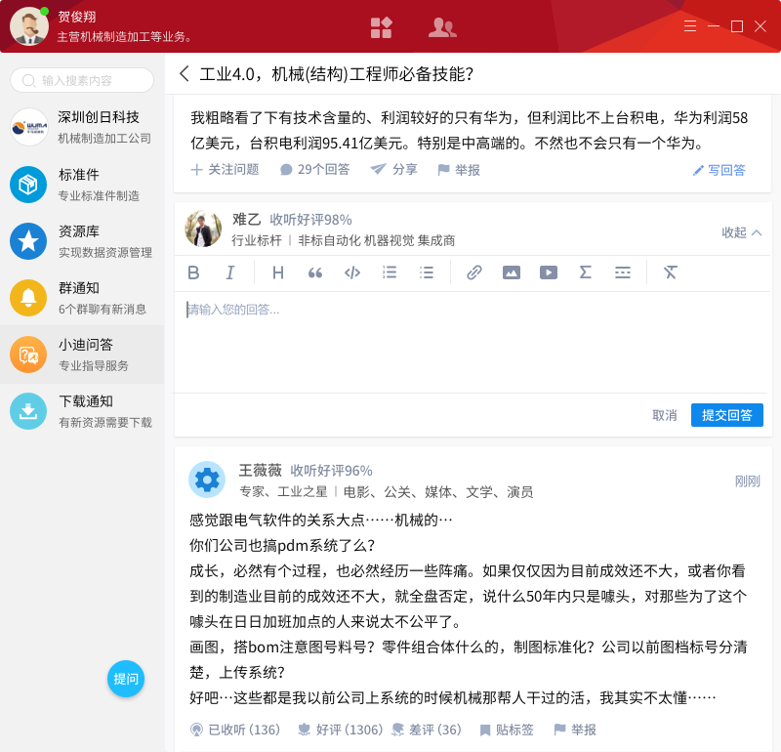This screenshot has height=752, width=781.
Task: Open 王薇薇 user name link
Action: pyautogui.click(x=260, y=470)
